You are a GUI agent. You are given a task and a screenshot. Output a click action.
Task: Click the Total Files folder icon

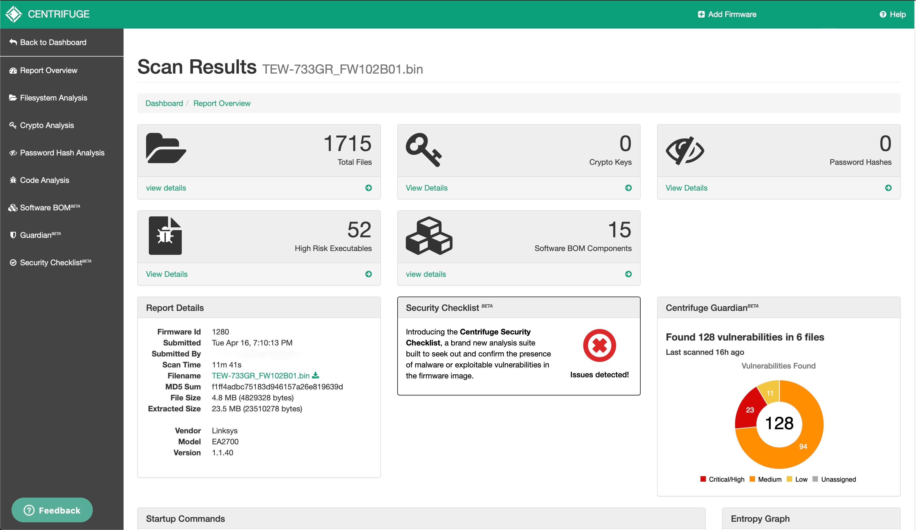[166, 148]
